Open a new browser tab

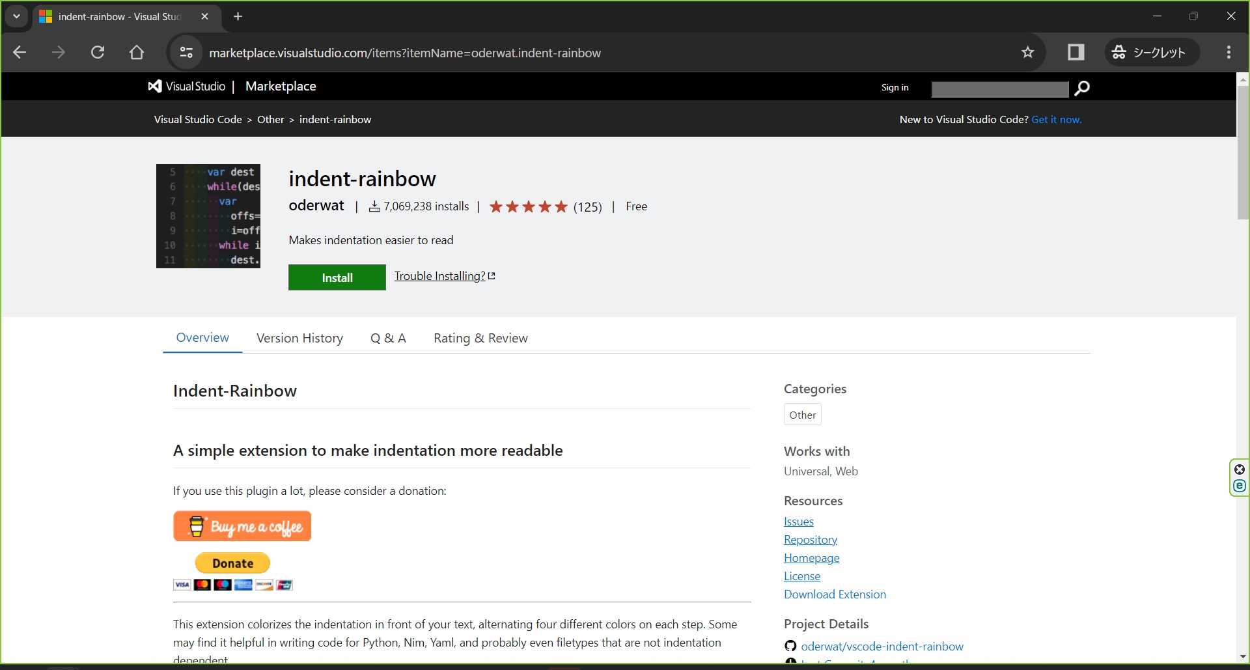(238, 16)
